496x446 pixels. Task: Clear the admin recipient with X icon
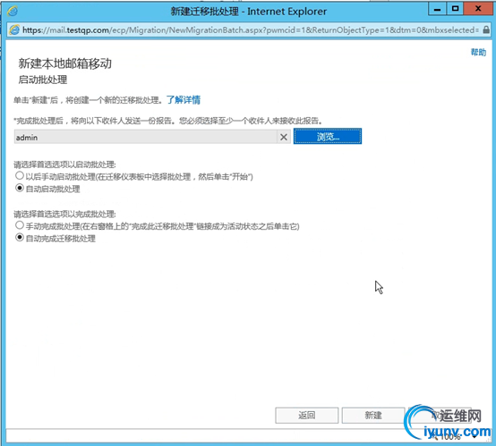click(x=284, y=137)
